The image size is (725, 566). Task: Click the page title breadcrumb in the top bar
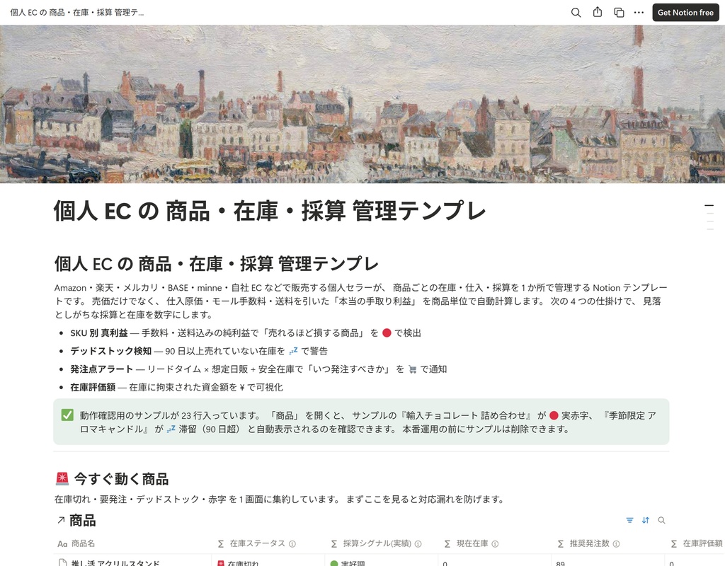77,13
